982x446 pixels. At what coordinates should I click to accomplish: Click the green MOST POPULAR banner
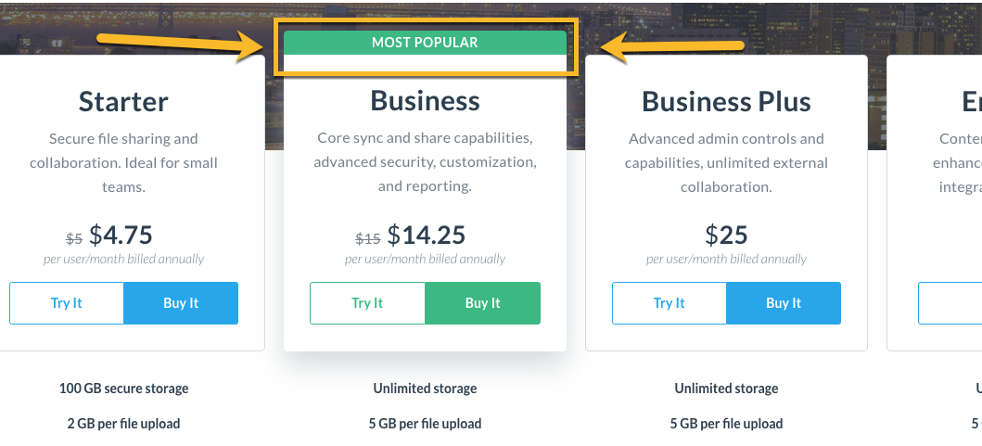[425, 43]
